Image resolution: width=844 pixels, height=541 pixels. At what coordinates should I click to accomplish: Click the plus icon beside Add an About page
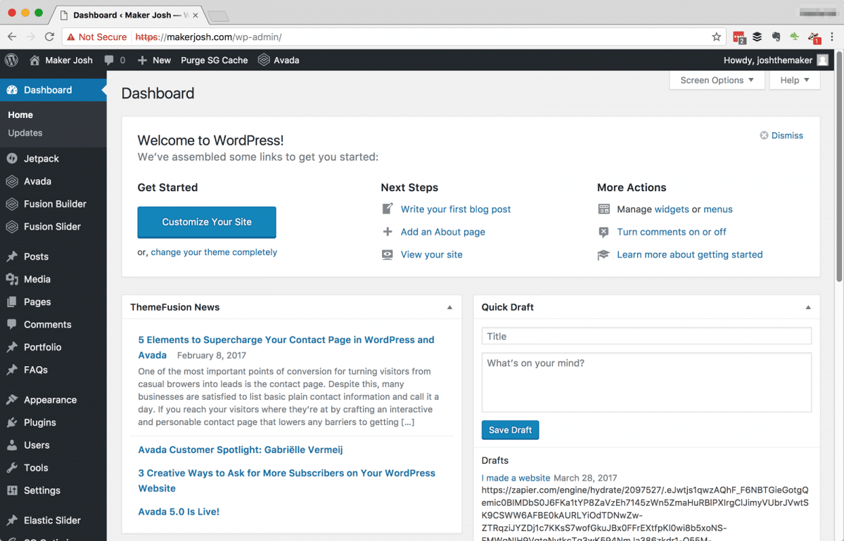(388, 232)
